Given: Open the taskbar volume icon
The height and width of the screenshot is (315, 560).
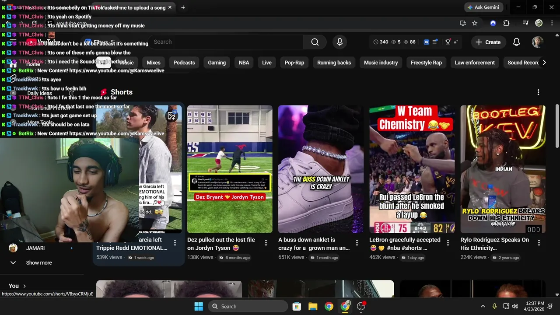Looking at the screenshot, I should (515, 306).
